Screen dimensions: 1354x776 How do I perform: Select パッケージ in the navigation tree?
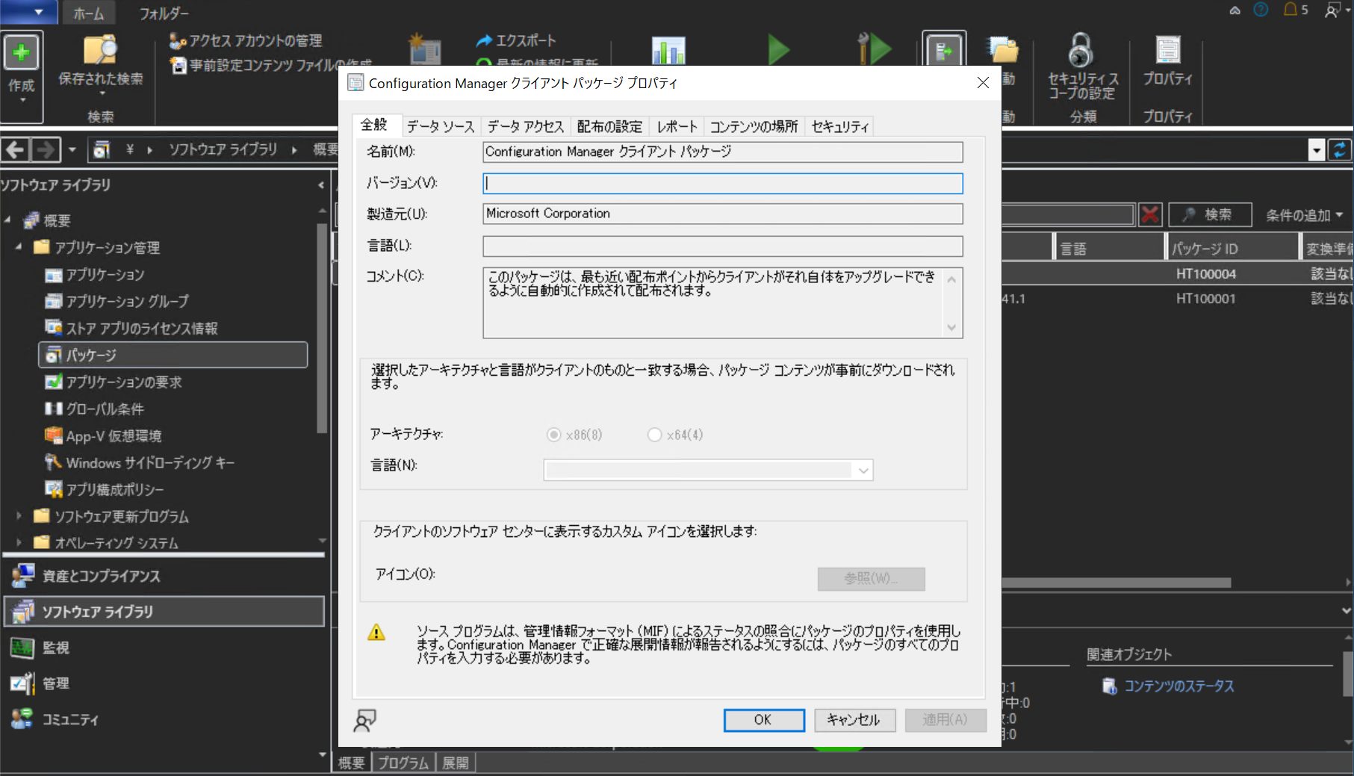coord(91,356)
